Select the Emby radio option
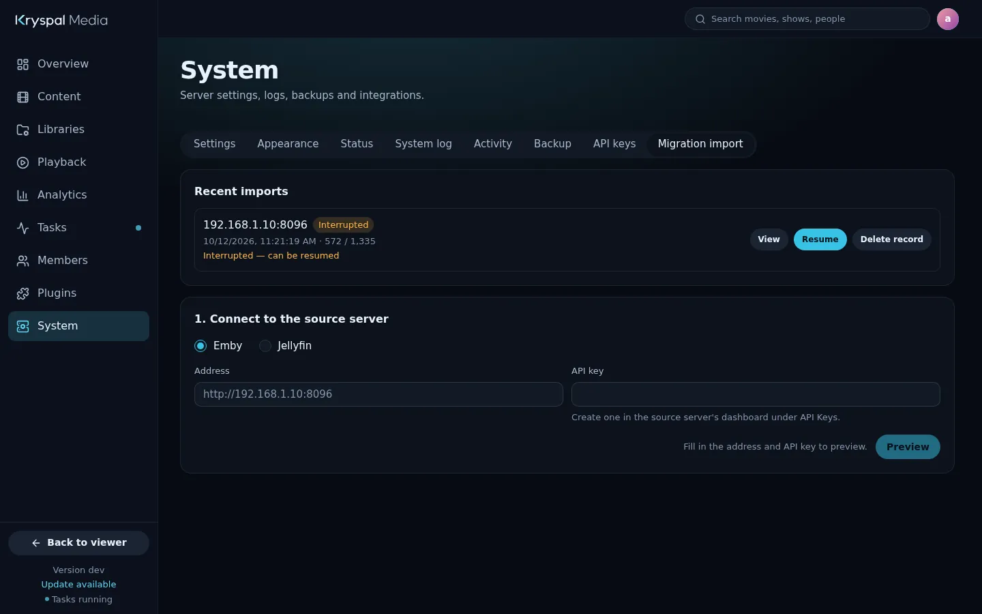982x614 pixels. point(200,346)
